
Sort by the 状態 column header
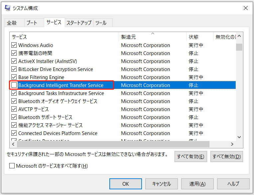[x=200, y=37]
